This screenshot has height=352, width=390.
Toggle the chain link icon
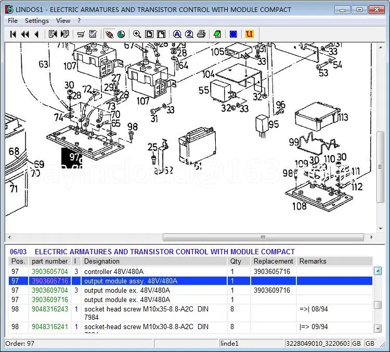point(109,34)
